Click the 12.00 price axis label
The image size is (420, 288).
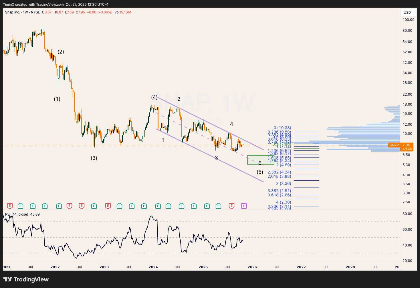coord(407,125)
